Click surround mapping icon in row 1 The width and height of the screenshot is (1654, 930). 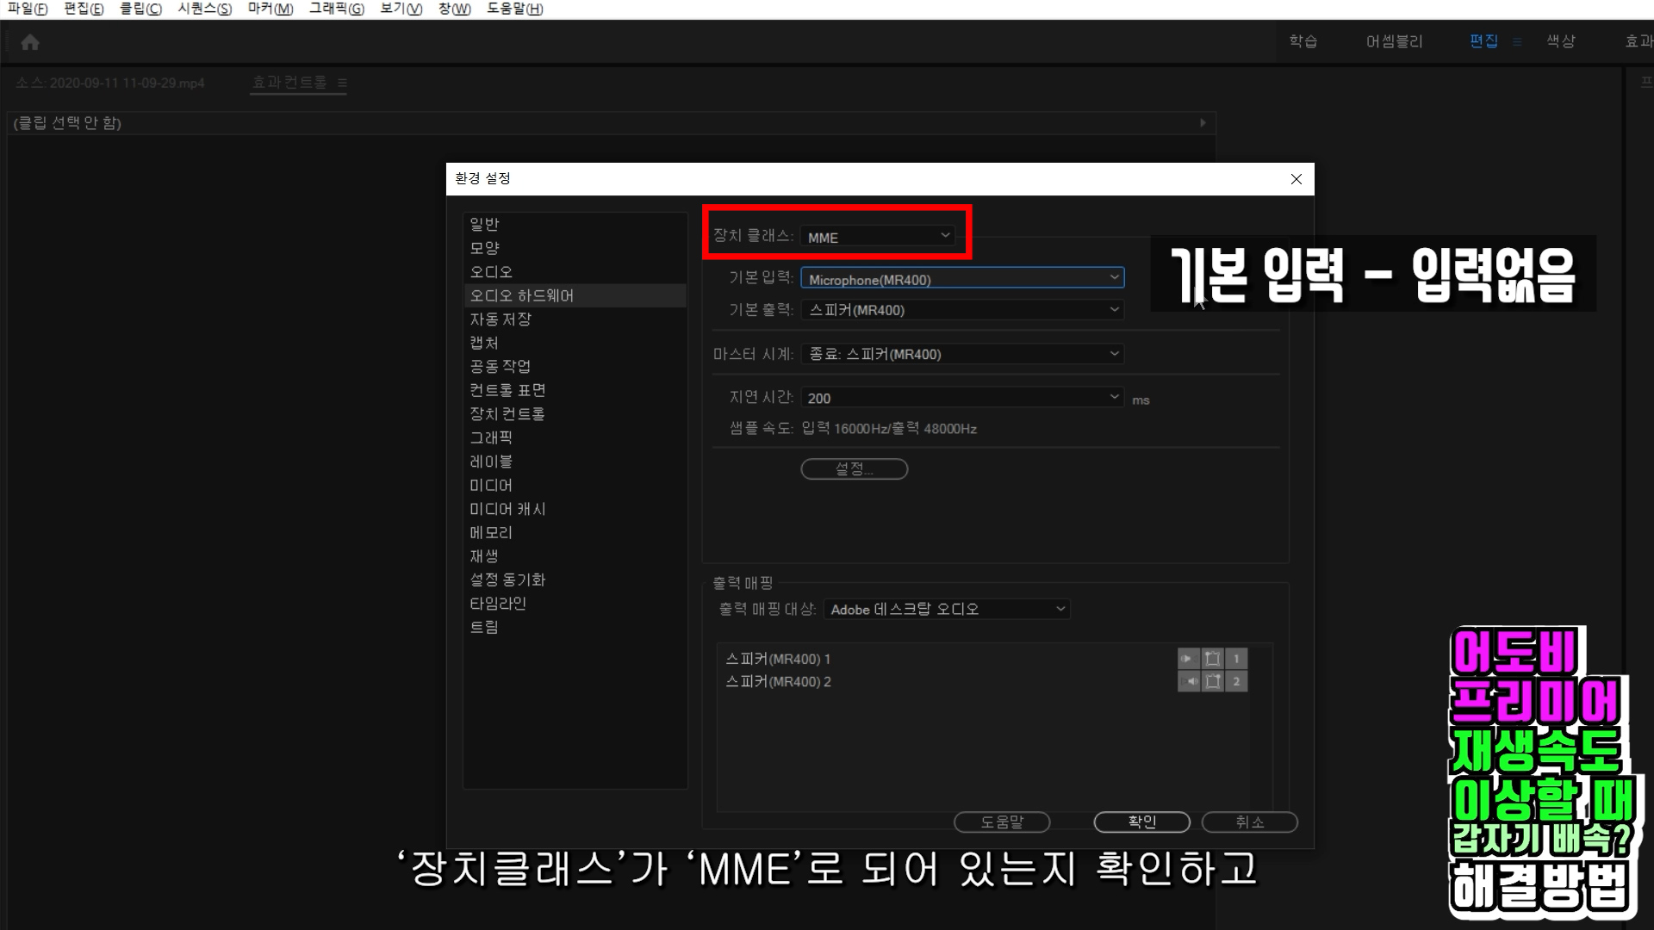click(1212, 659)
